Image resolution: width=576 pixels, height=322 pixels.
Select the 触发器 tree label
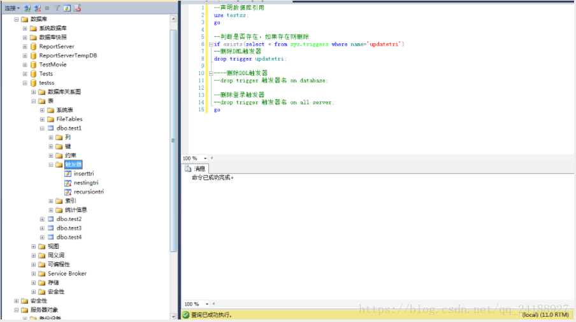tap(73, 165)
